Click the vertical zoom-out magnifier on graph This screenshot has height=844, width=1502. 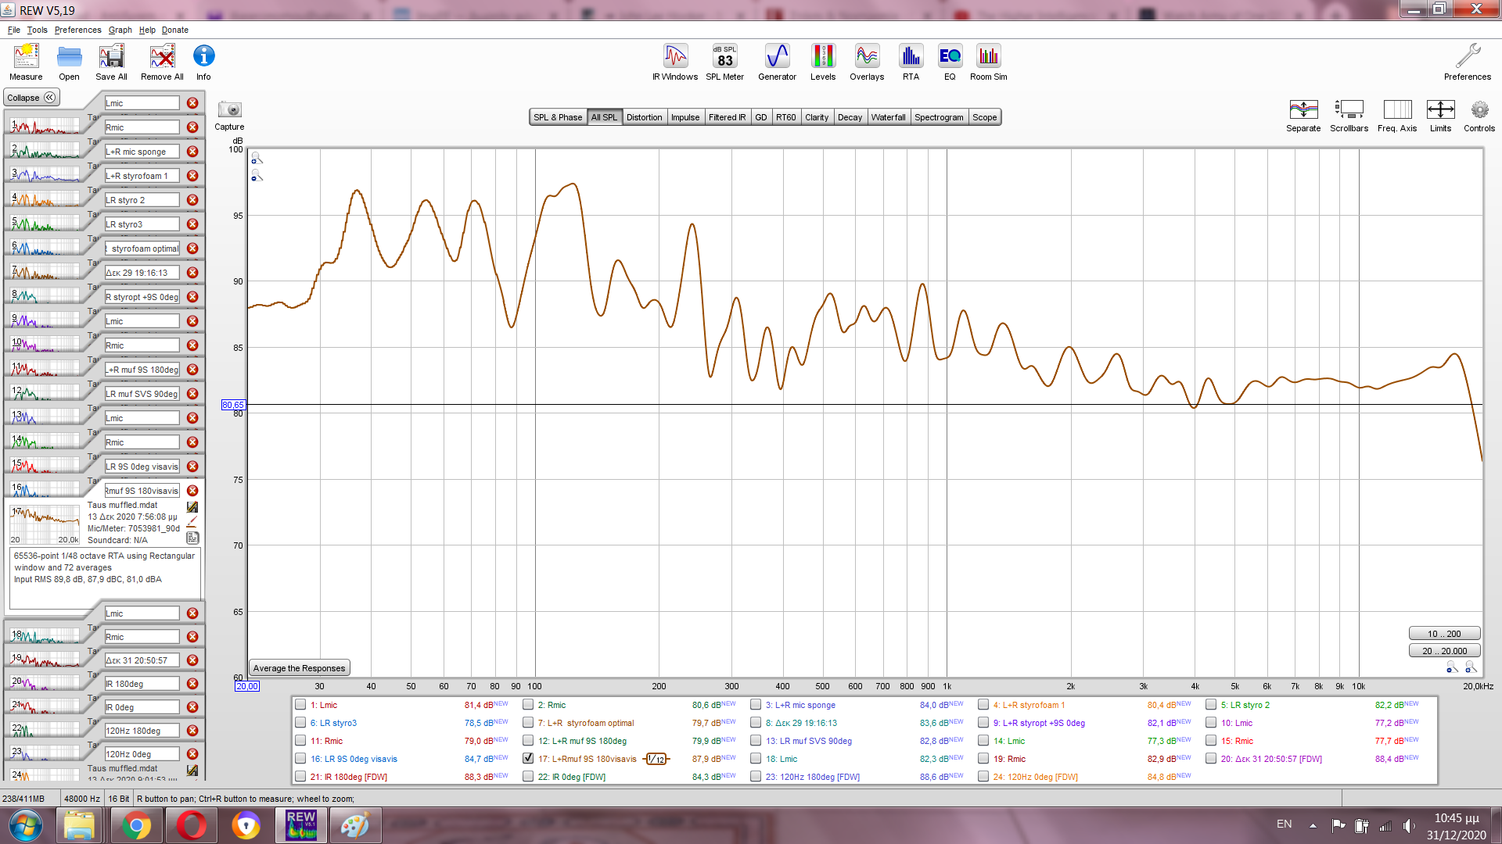(256, 176)
